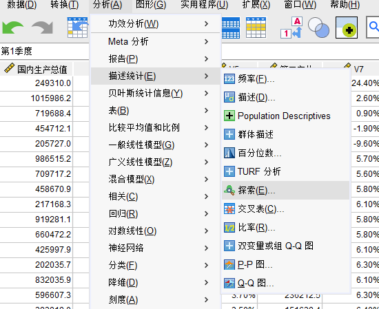Click the overlapping circles toolbar icon
379x309 pixels.
pos(318,28)
